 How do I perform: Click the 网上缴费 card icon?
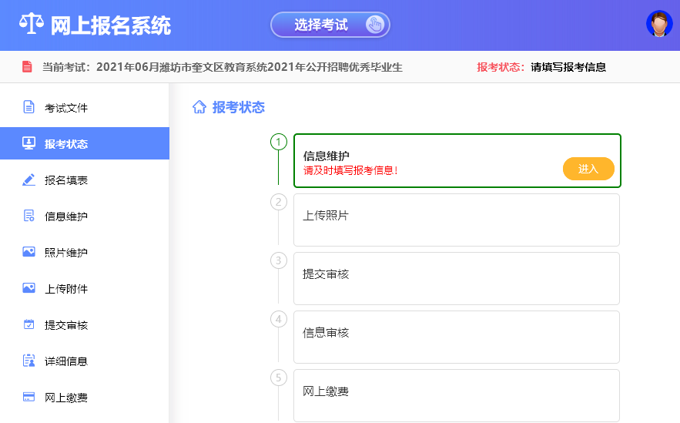click(28, 397)
